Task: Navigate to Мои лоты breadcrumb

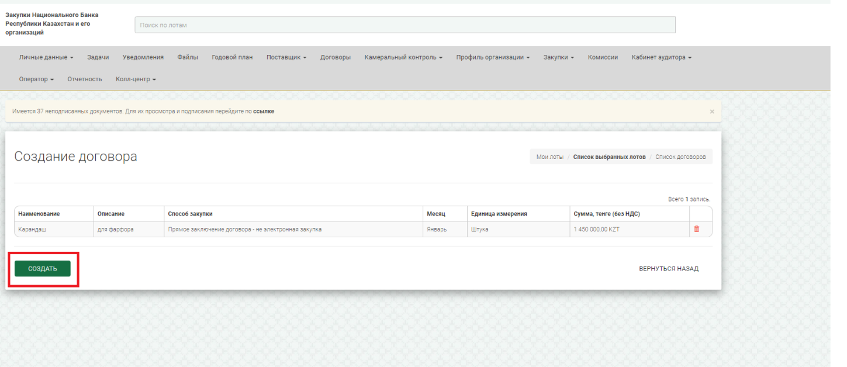Action: pos(549,157)
